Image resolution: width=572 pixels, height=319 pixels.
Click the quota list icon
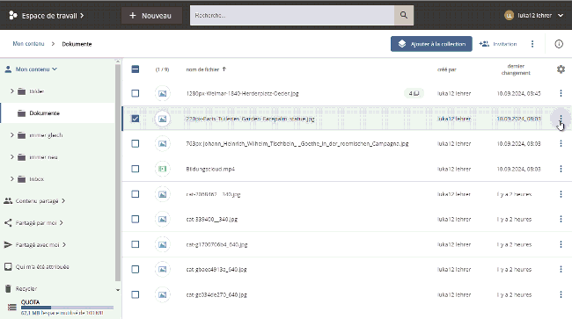pyautogui.click(x=12, y=308)
